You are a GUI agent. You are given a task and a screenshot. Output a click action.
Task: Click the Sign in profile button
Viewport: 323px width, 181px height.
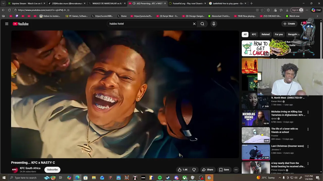point(298,10)
